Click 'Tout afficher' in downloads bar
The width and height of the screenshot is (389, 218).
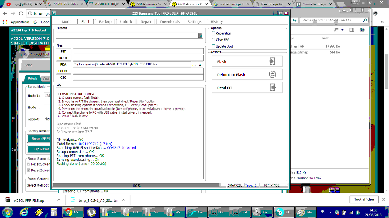pos(364,200)
